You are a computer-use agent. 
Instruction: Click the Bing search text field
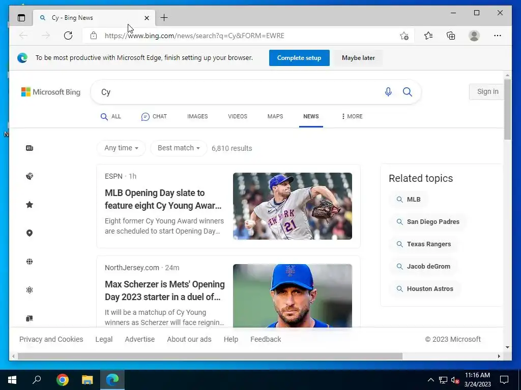(x=239, y=92)
